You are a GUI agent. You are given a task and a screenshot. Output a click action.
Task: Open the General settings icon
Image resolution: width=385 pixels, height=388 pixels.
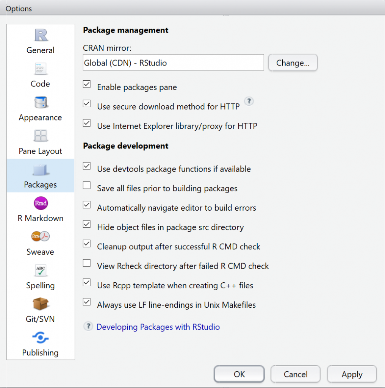pyautogui.click(x=41, y=35)
